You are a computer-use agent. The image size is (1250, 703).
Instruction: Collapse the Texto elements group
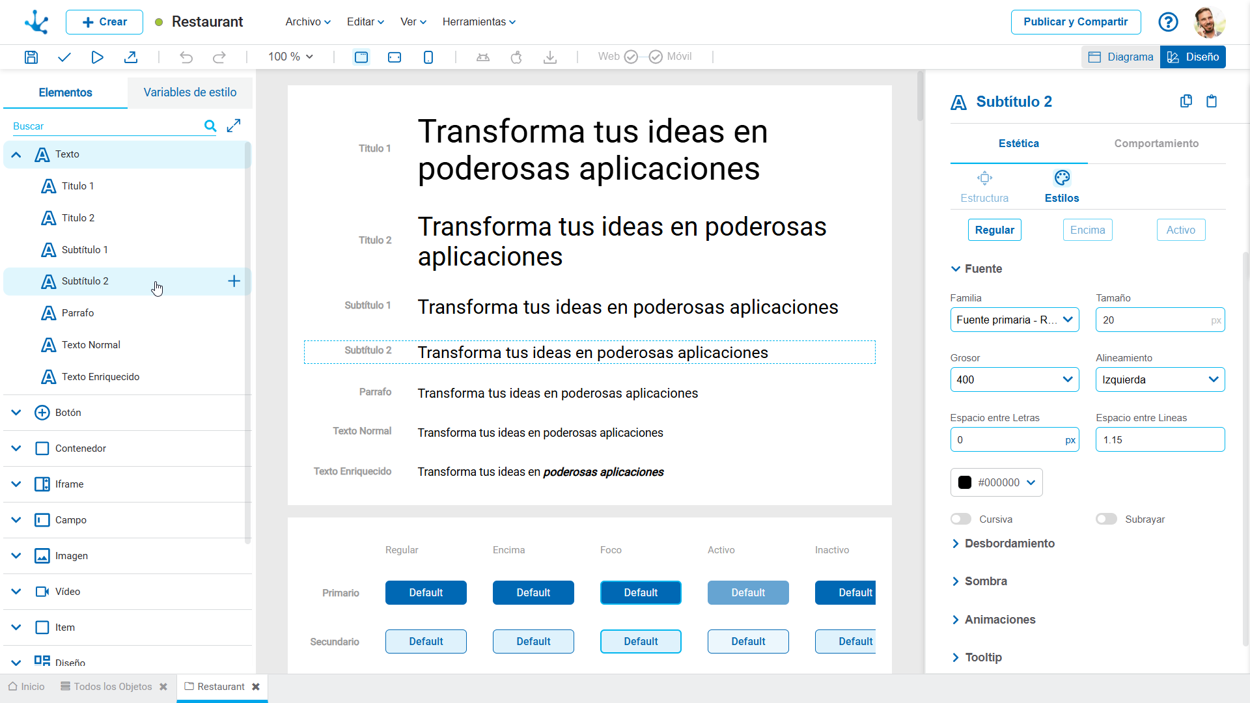[x=16, y=154]
